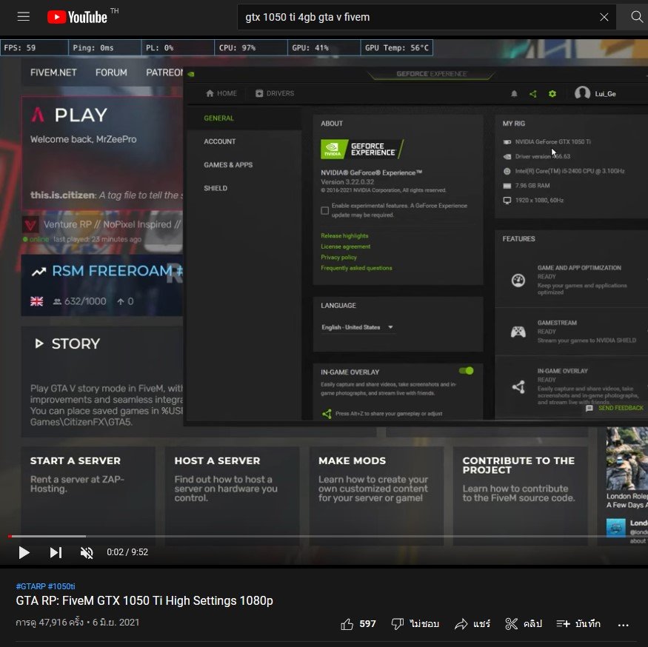Clear the search box with the X icon

click(x=604, y=17)
